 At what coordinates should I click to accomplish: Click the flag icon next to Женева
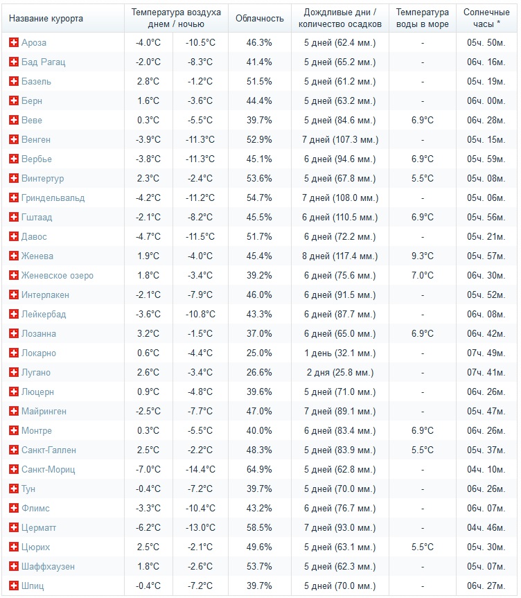point(14,256)
